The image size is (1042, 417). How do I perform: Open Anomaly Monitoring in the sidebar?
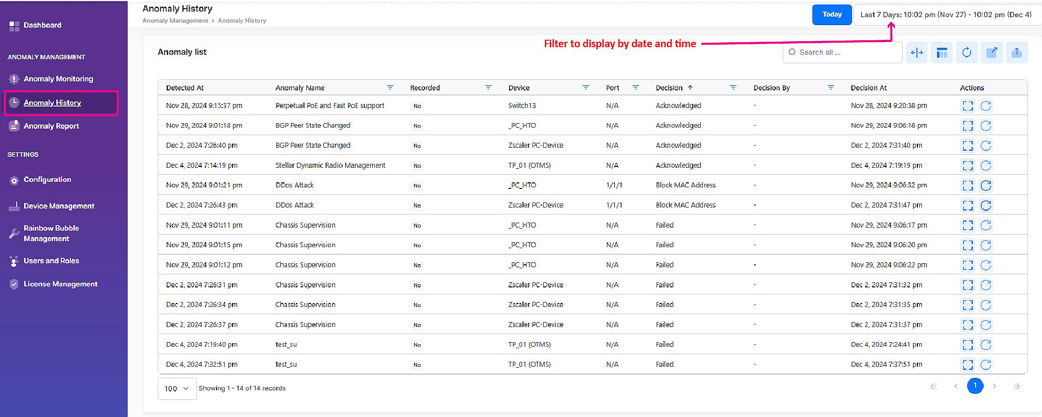[x=58, y=79]
